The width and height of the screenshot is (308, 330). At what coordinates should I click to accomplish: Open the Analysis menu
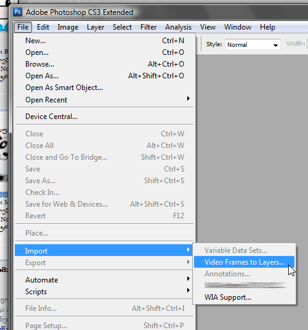[x=178, y=27]
